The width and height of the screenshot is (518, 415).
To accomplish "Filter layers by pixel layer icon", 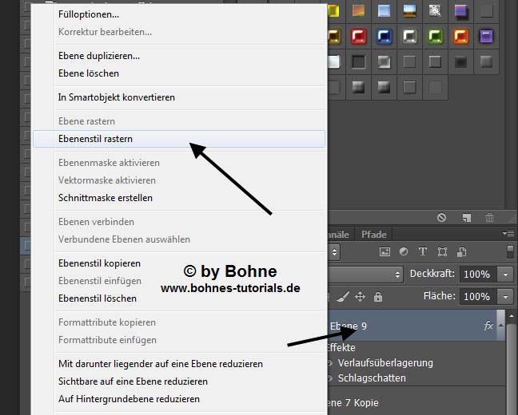I will [385, 252].
